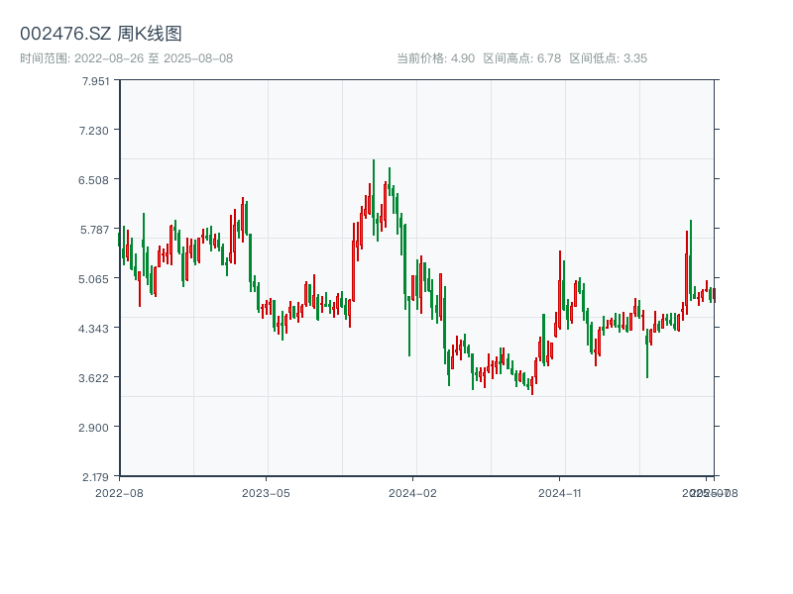
Task: Click the 2.179 y-axis label
Action: [x=96, y=476]
